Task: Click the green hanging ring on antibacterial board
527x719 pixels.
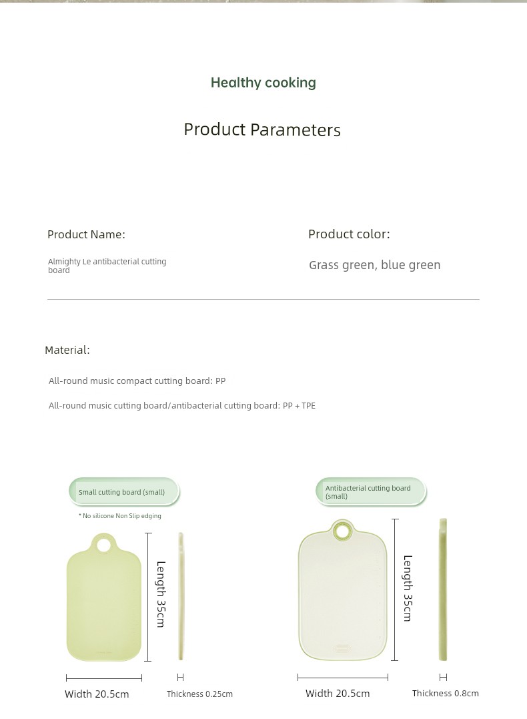Action: (343, 531)
